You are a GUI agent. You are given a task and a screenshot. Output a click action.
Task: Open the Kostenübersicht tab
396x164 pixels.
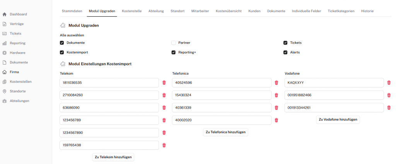(229, 11)
